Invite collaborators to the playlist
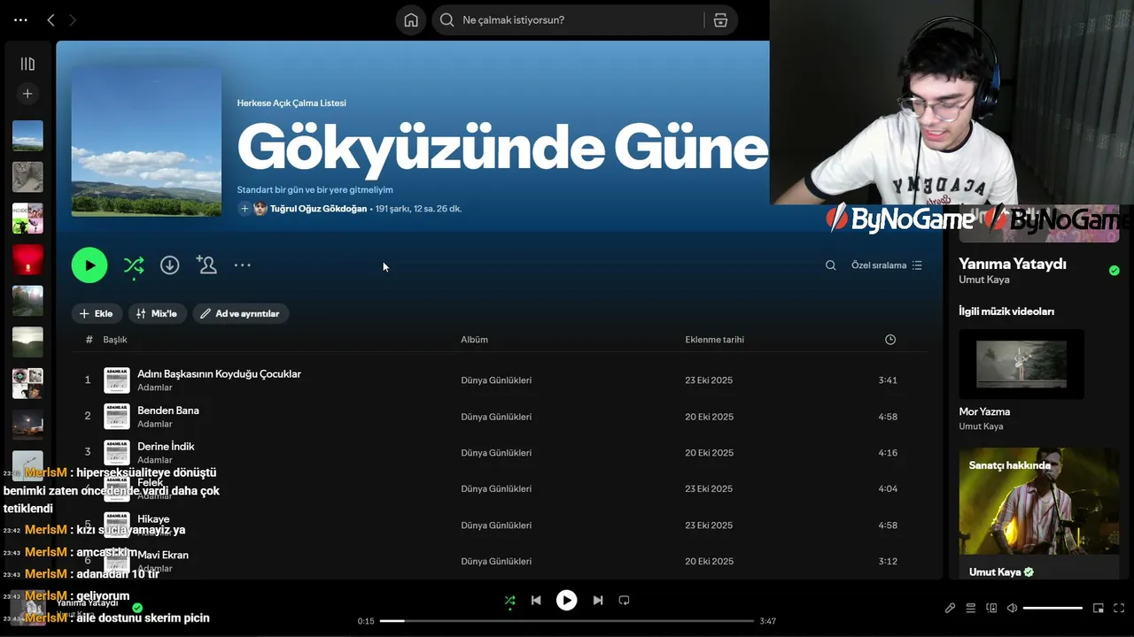The height and width of the screenshot is (637, 1134). [206, 265]
